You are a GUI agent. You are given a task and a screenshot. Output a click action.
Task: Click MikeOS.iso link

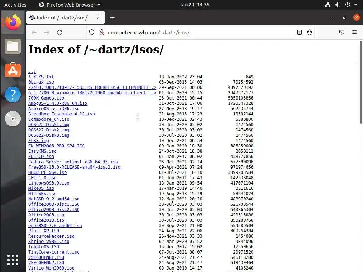point(41,188)
